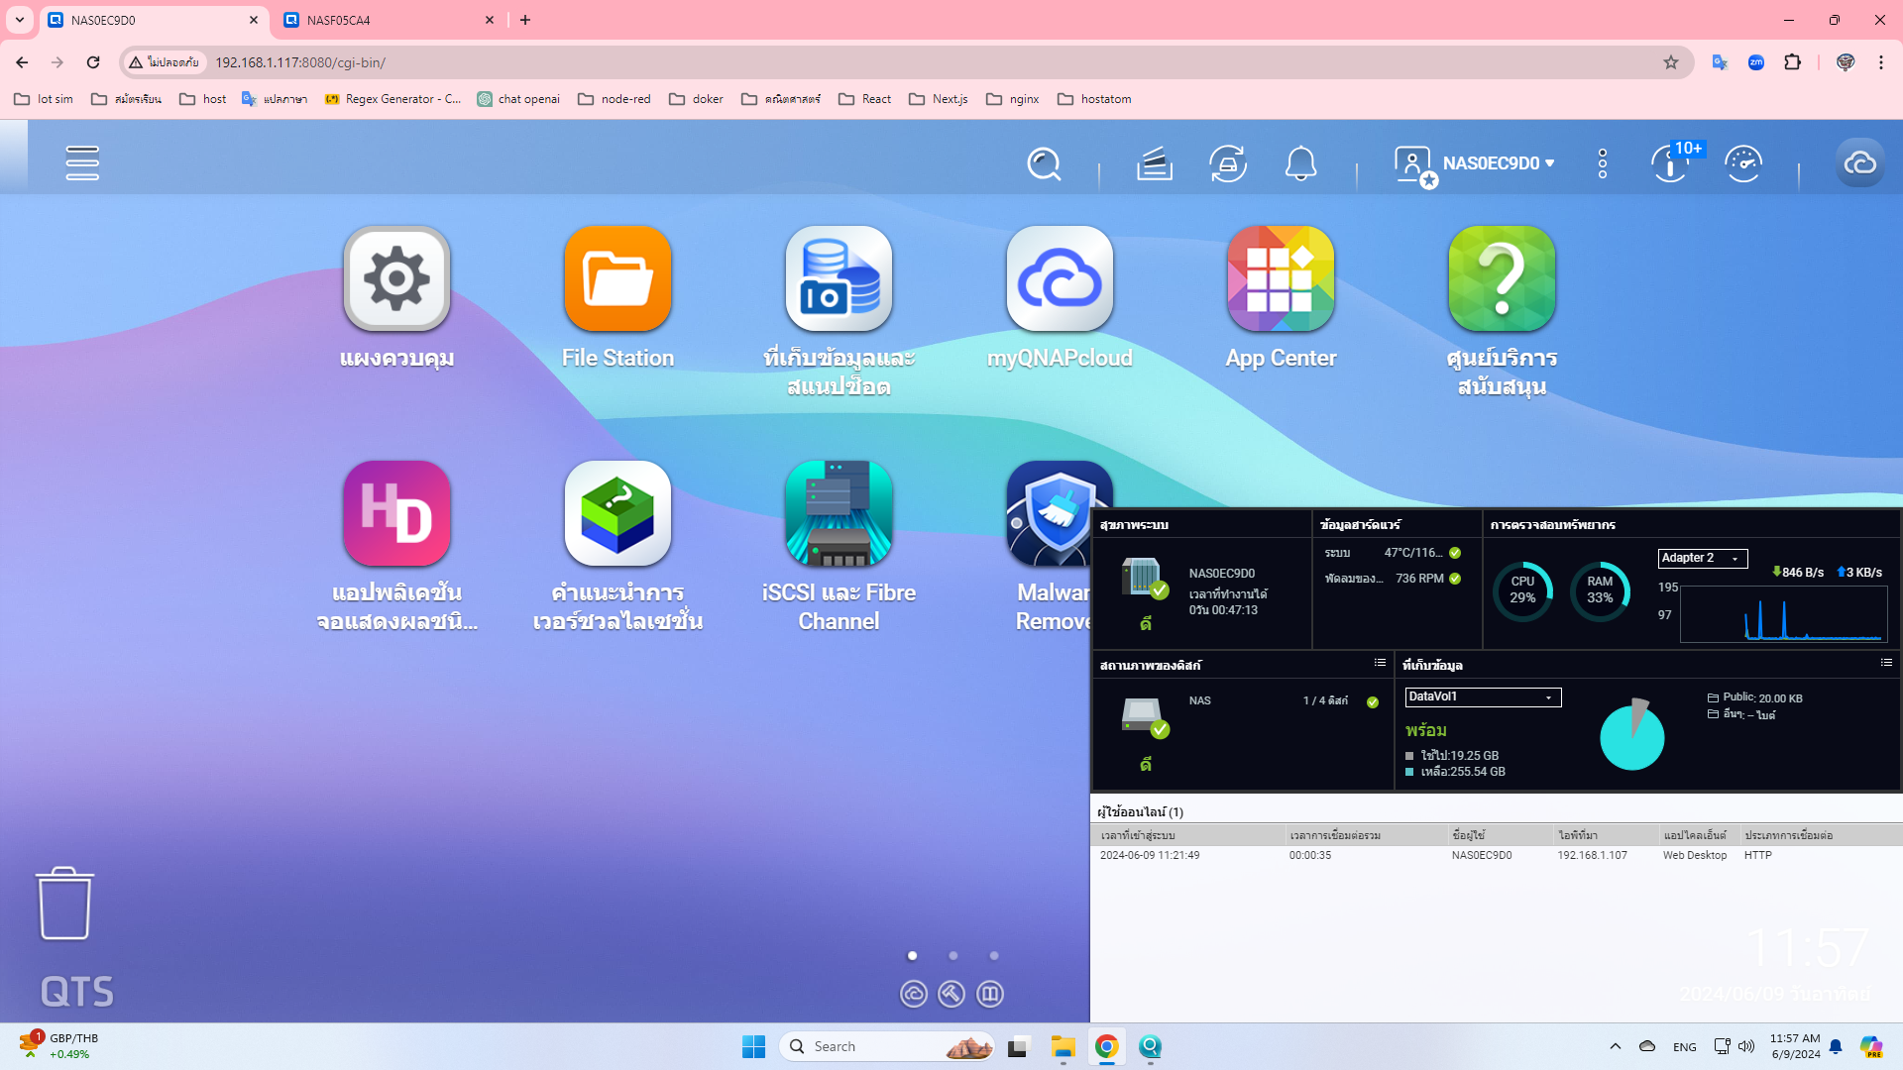Click the login time column header
The height and width of the screenshot is (1070, 1903).
coord(1189,835)
